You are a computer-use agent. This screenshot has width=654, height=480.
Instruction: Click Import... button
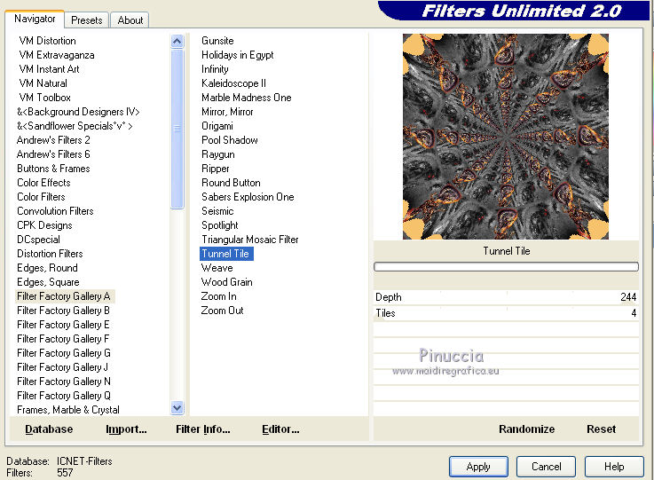tap(126, 429)
